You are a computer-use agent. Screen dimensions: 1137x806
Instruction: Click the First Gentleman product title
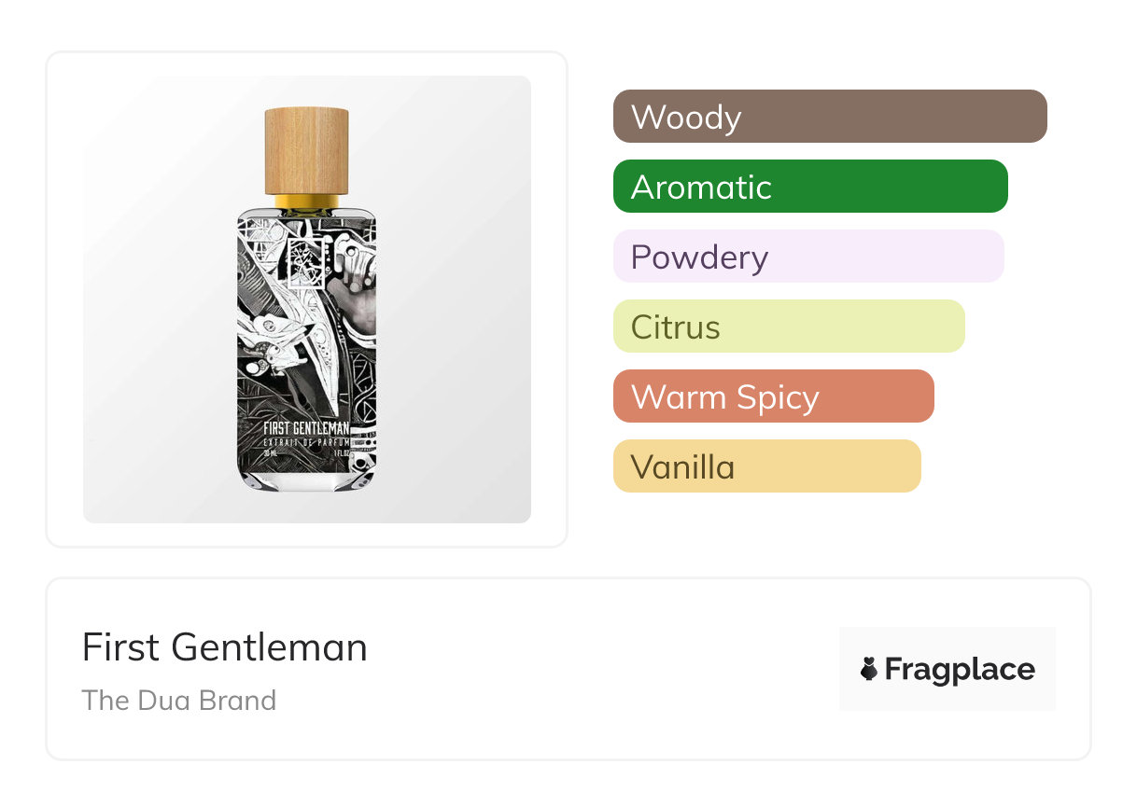(225, 647)
